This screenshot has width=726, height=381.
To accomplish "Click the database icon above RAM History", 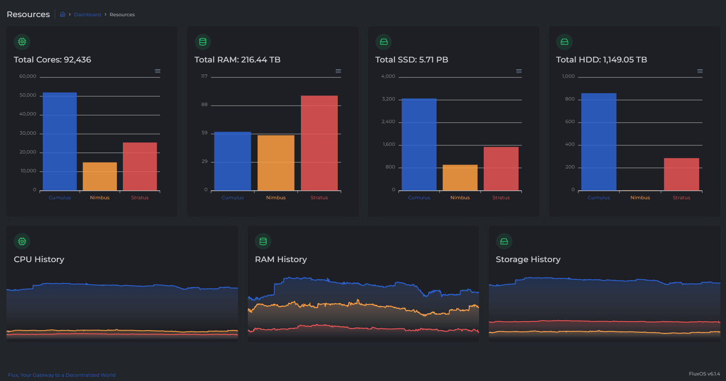I will 263,242.
